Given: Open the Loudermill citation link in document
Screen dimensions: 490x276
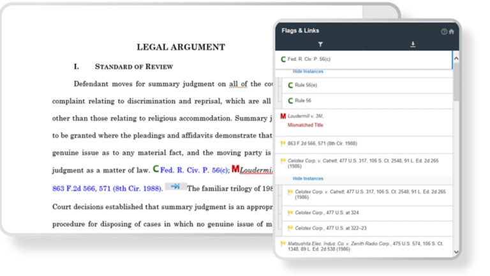Looking at the screenshot, I should (256, 170).
